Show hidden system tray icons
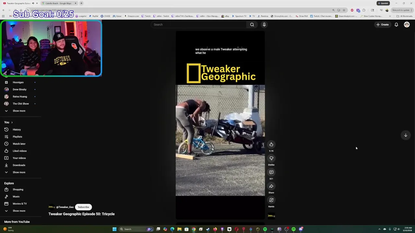Screen dimensions: 415x233 click(379, 229)
